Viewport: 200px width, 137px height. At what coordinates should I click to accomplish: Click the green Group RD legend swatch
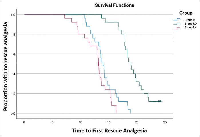tap(176, 24)
